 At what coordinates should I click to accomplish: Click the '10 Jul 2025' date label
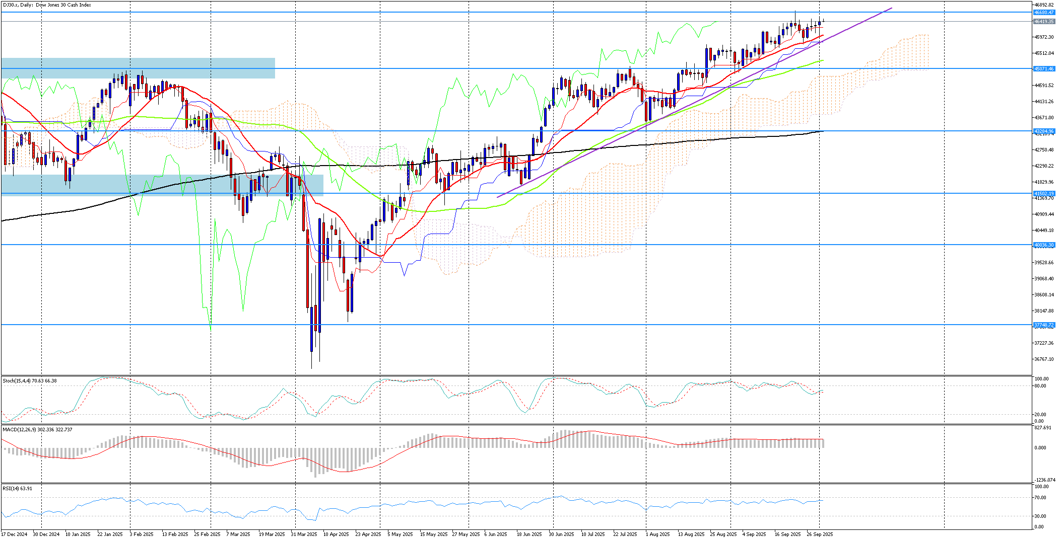(593, 534)
